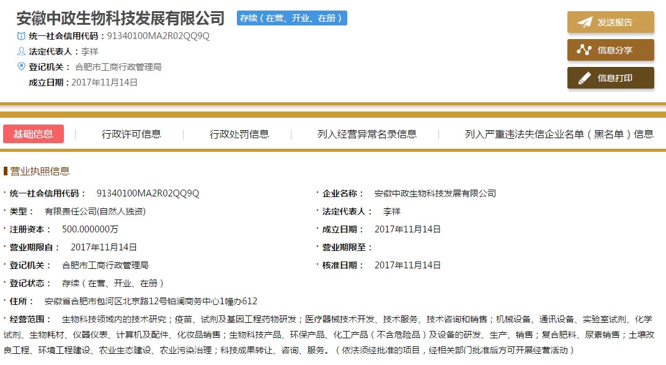Click the company name heading 安徽中政生物科技发展有限公司
This screenshot has height=365, width=666.
(x=120, y=19)
